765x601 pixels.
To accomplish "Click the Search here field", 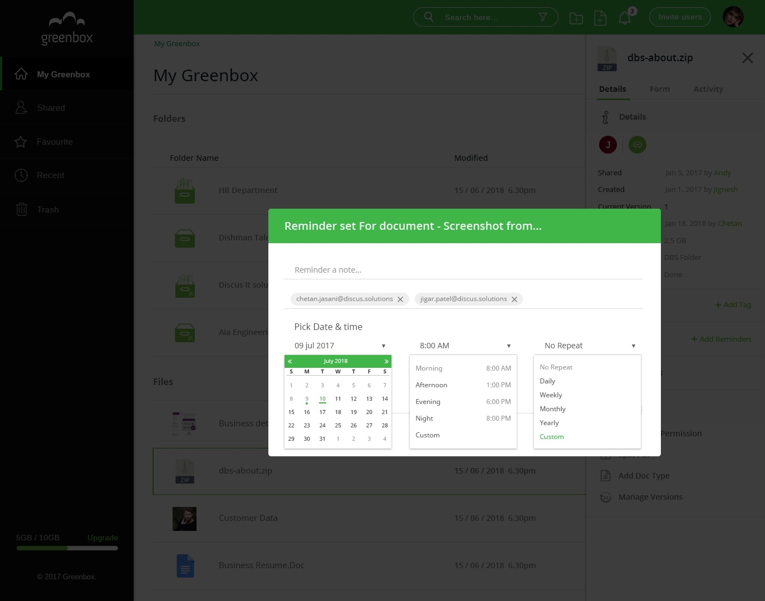I will (x=484, y=17).
